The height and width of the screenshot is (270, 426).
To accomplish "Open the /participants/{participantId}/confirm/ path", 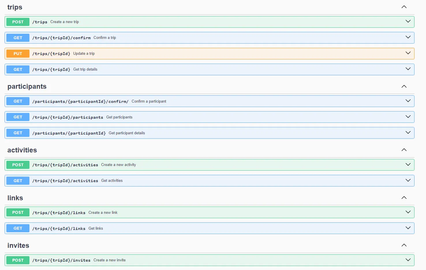I will click(x=81, y=101).
